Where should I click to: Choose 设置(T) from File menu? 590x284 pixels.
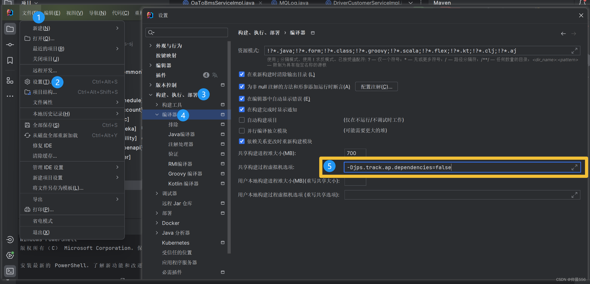coord(72,82)
